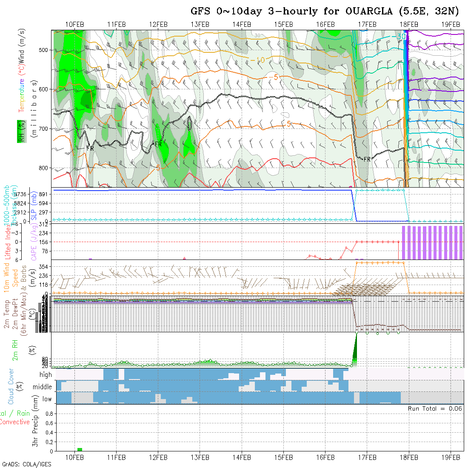The height and width of the screenshot is (468, 468).
Task: Click the red Lifted Index axis label
Action: 8,242
